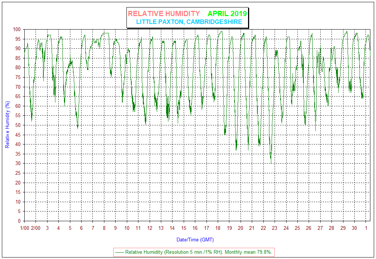Click the x-axis date label 24
376x259 pixels.
click(286, 228)
